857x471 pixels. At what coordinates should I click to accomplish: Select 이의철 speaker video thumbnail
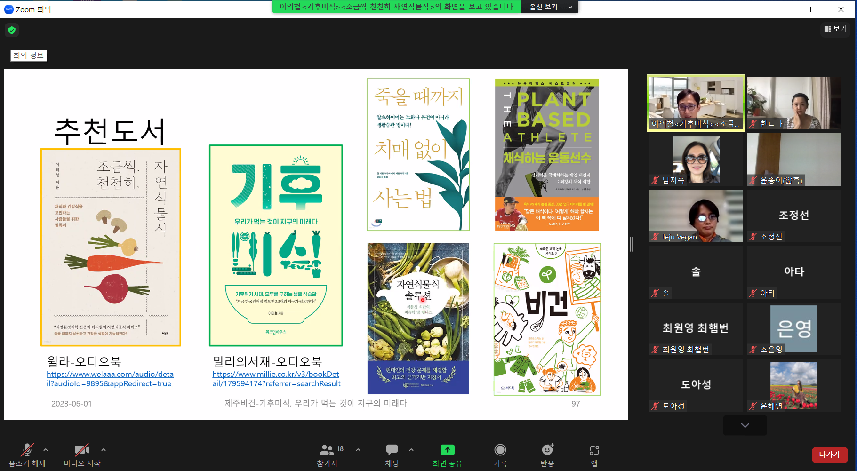click(696, 103)
